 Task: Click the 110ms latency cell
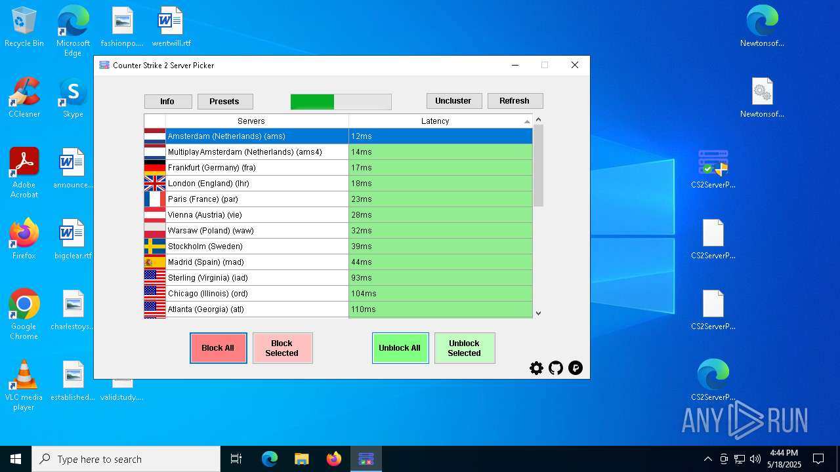click(x=440, y=309)
